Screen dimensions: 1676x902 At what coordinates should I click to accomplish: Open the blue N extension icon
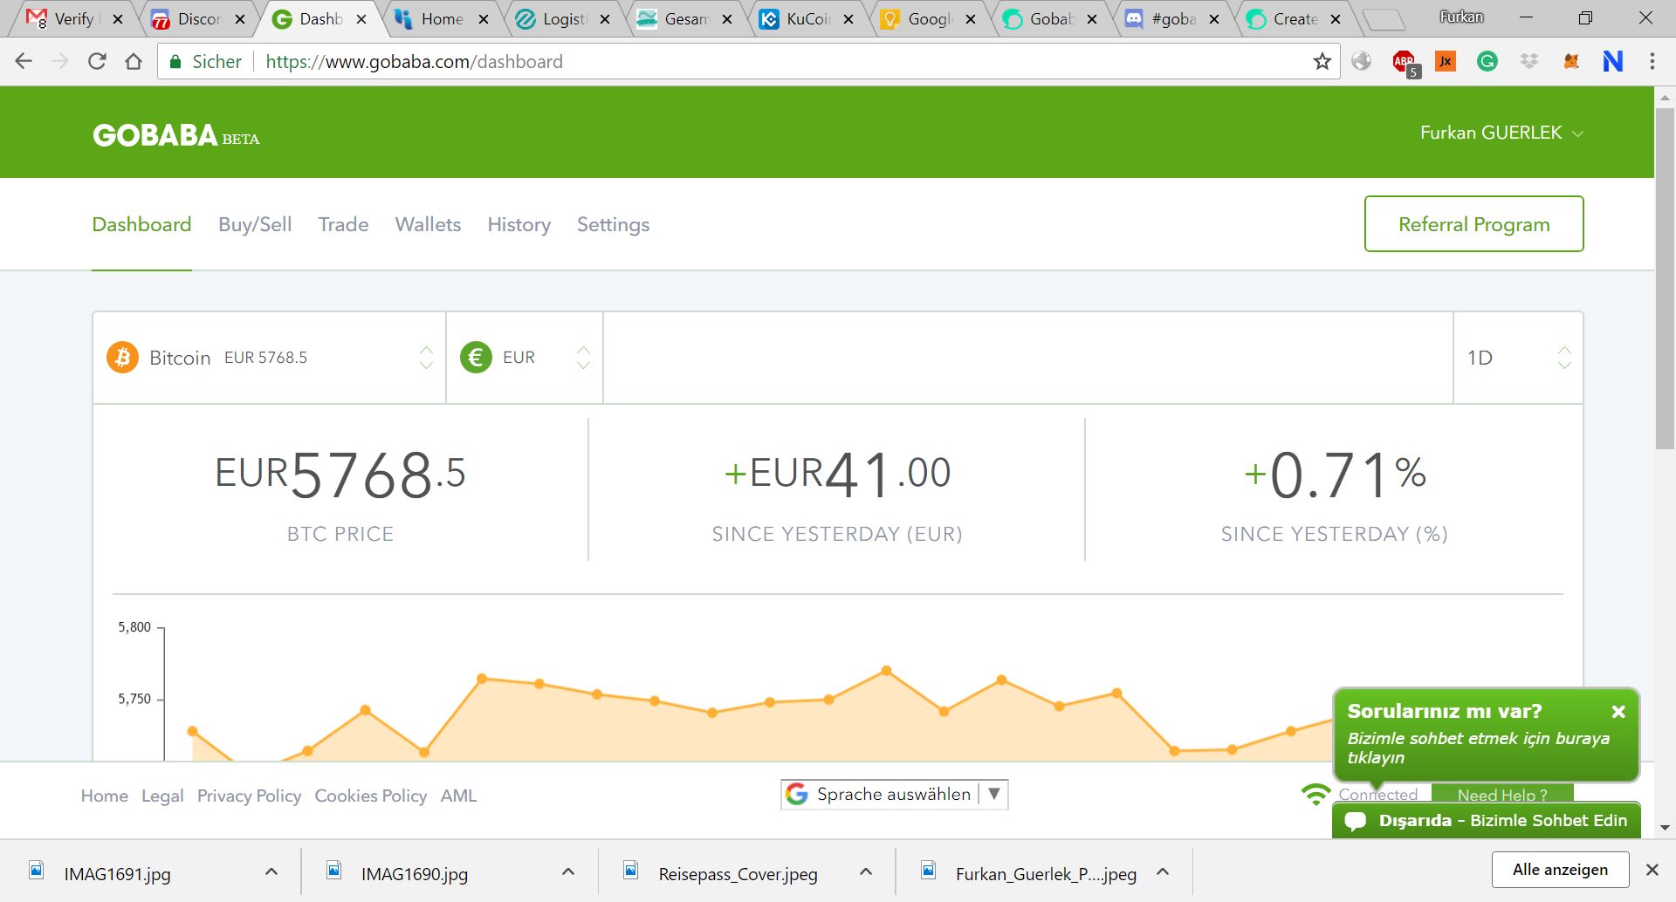[1613, 61]
